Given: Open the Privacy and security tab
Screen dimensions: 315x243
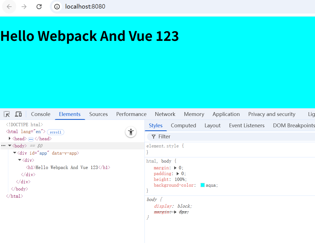Looking at the screenshot, I should 272,114.
